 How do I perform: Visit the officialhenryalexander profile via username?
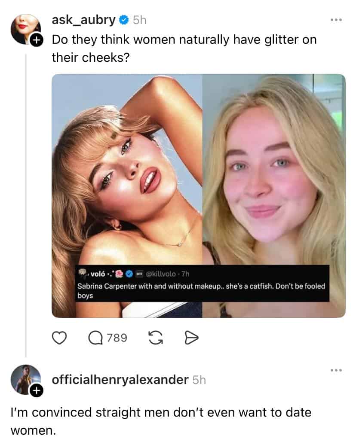pyautogui.click(x=120, y=380)
